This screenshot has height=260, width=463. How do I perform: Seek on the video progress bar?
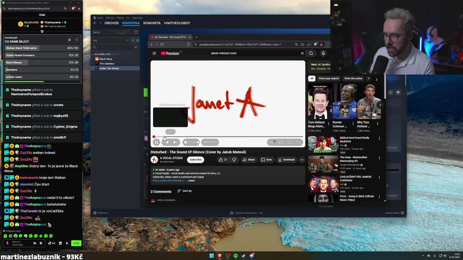[228, 137]
